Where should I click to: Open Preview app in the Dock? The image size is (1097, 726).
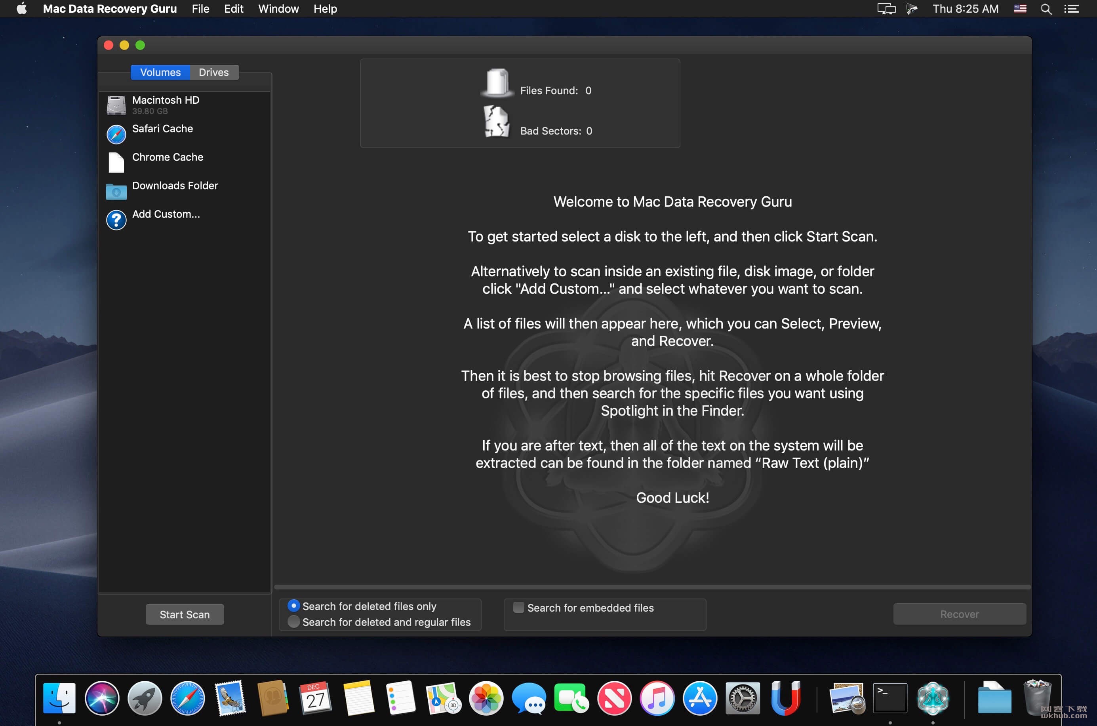click(847, 698)
